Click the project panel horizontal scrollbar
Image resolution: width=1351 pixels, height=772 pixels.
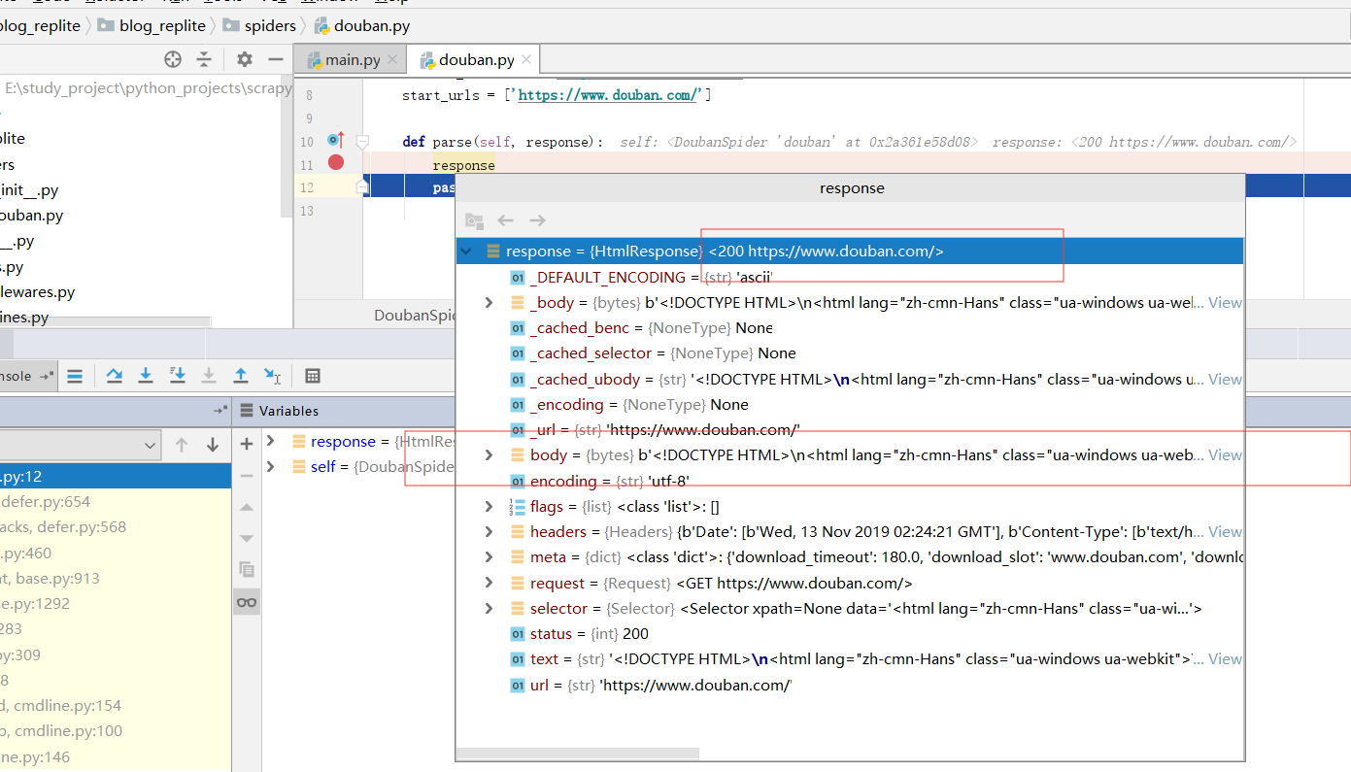point(105,321)
